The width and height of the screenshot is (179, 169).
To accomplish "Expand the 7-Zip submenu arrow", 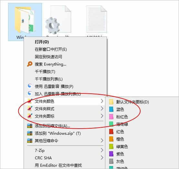I will click(x=102, y=150).
